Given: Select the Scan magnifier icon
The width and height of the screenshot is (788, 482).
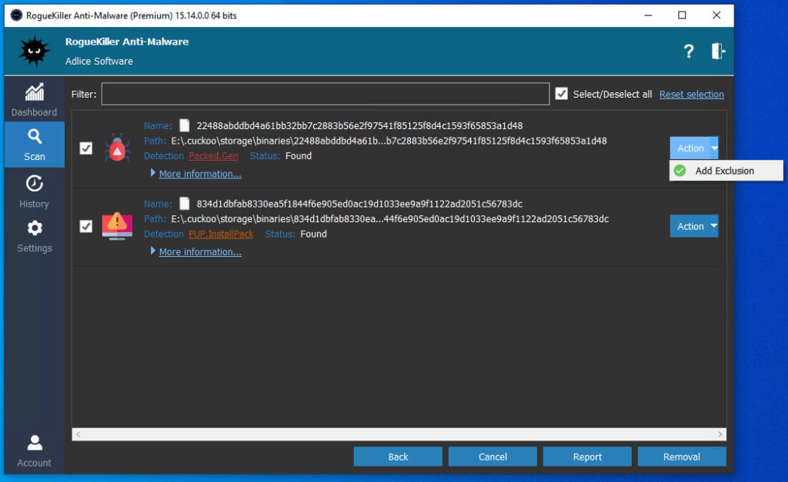Looking at the screenshot, I should pos(34,137).
